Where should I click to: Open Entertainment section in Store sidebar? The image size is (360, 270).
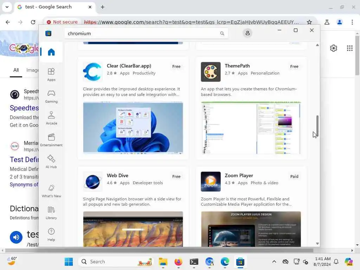point(51,140)
